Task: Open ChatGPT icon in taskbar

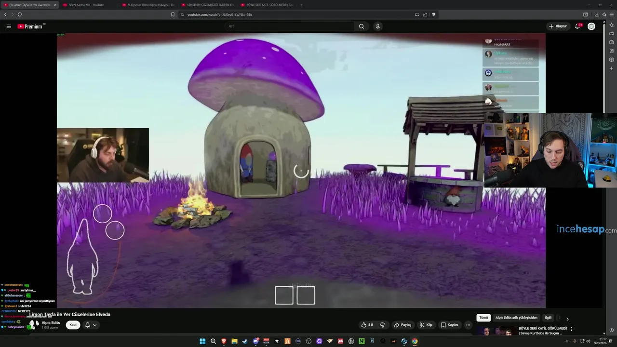Action: 351,341
